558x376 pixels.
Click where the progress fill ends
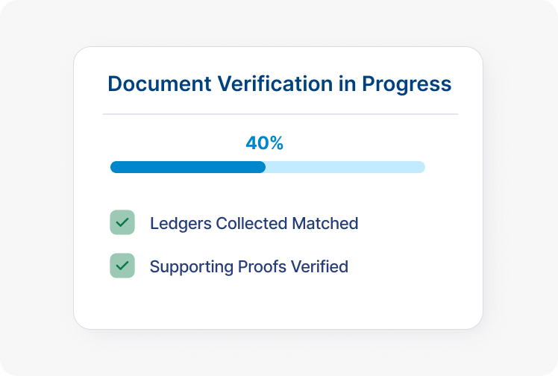[265, 167]
